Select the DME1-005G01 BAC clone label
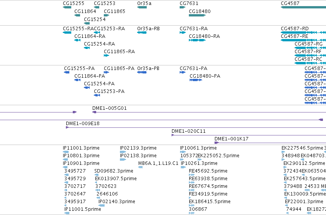 coord(109,108)
